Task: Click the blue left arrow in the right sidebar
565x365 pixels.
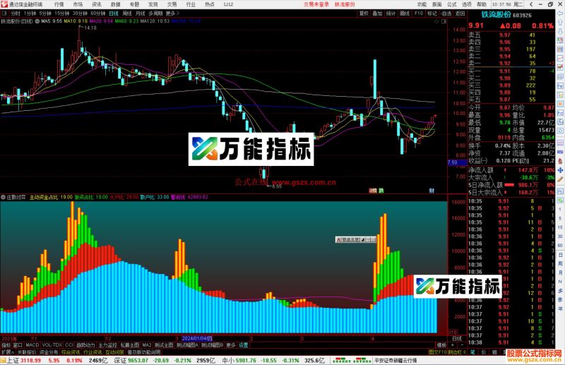Action: (x=560, y=13)
